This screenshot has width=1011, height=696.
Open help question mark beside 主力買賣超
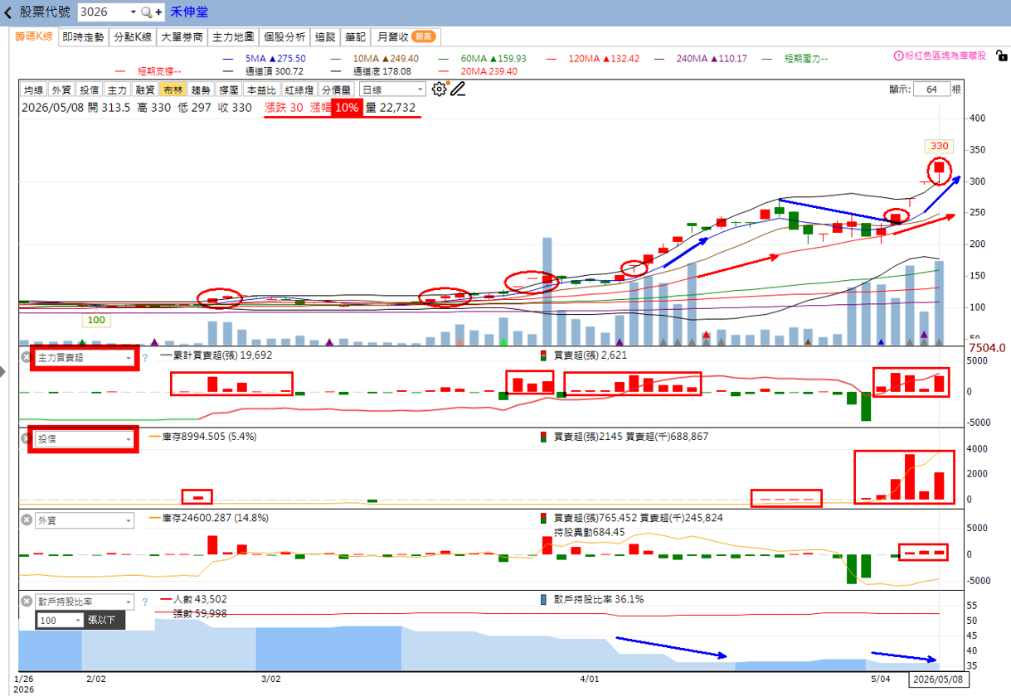point(145,358)
